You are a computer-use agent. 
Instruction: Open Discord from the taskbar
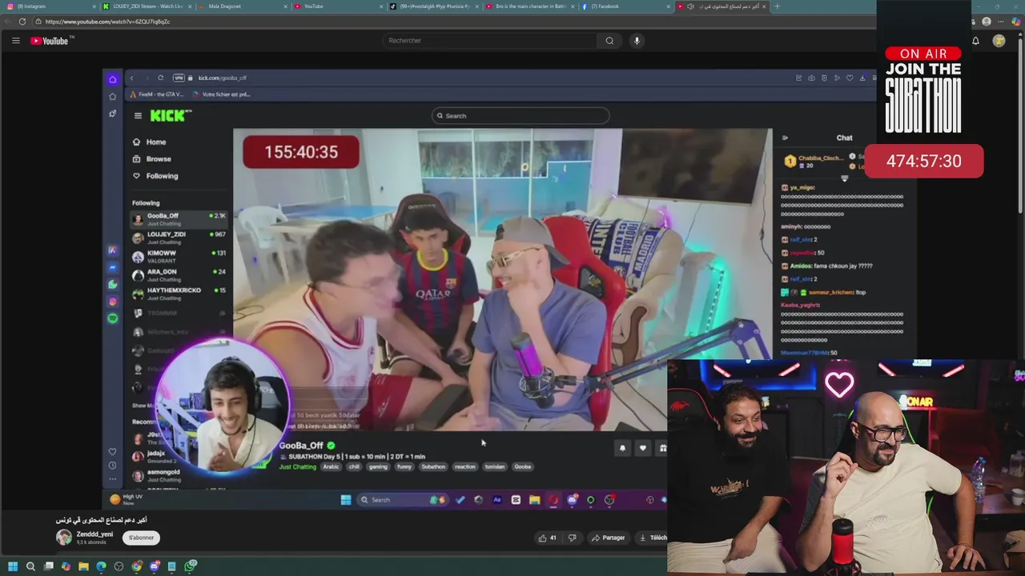[155, 566]
